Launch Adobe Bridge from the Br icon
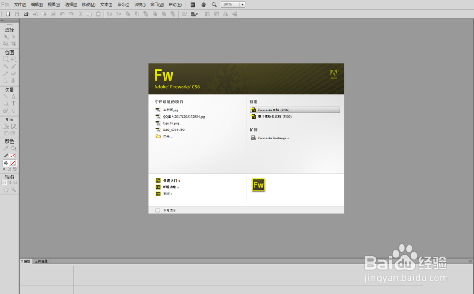The image size is (474, 294). click(x=193, y=5)
